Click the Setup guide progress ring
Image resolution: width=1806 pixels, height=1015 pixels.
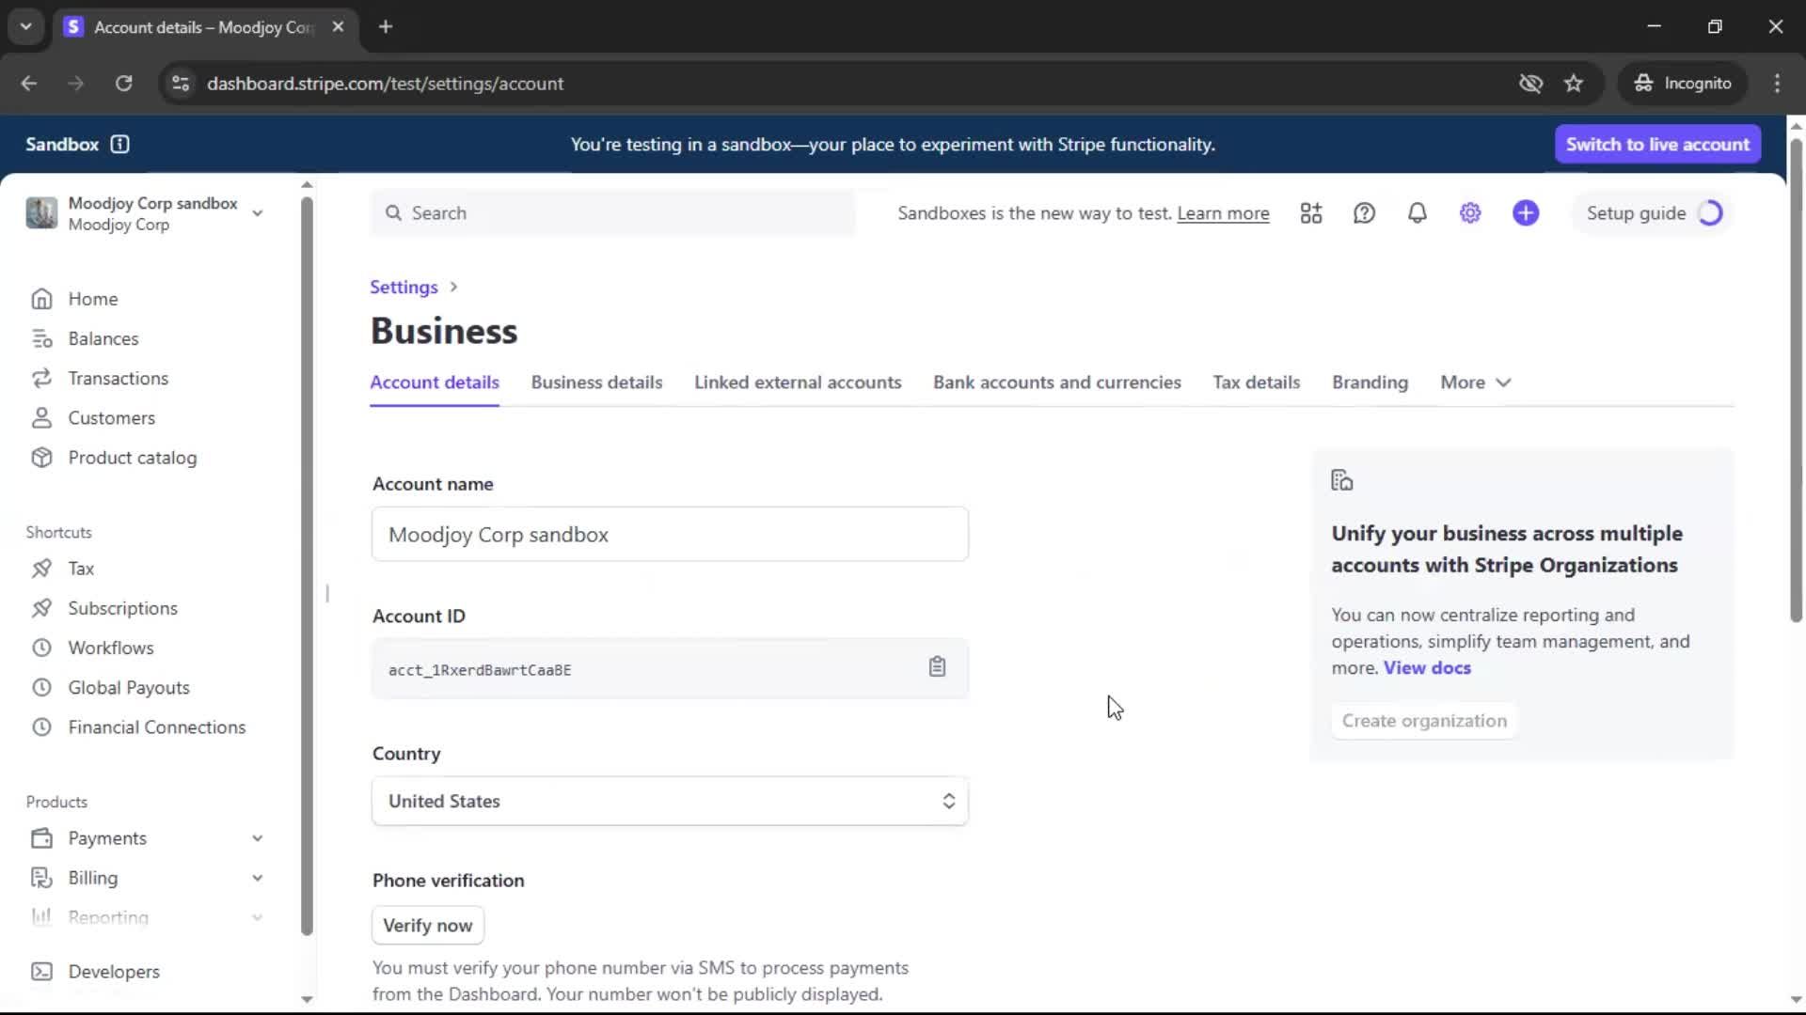click(x=1710, y=213)
